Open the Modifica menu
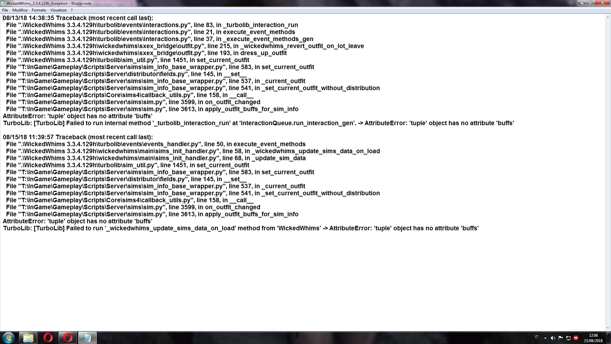The width and height of the screenshot is (611, 344). coord(19,10)
